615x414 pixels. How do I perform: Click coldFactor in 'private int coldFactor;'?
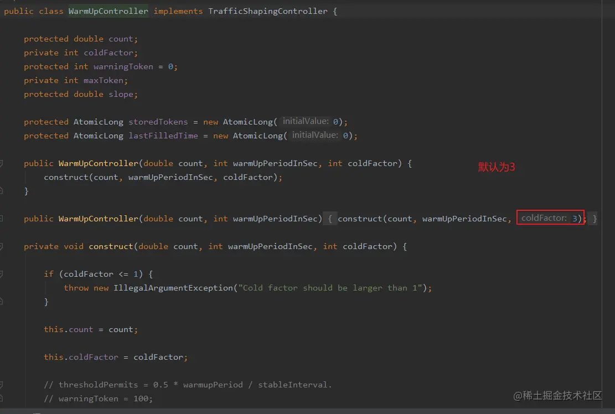[108, 53]
